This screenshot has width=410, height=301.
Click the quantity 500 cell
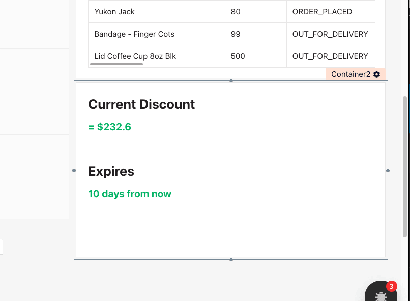click(238, 56)
